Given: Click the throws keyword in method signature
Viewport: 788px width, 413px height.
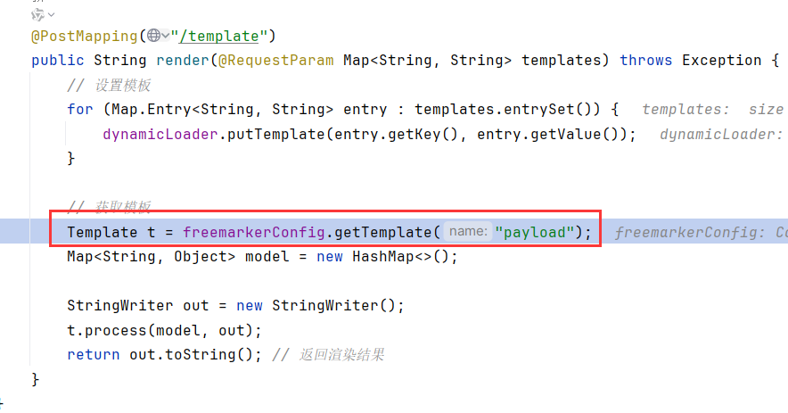Looking at the screenshot, I should (645, 61).
